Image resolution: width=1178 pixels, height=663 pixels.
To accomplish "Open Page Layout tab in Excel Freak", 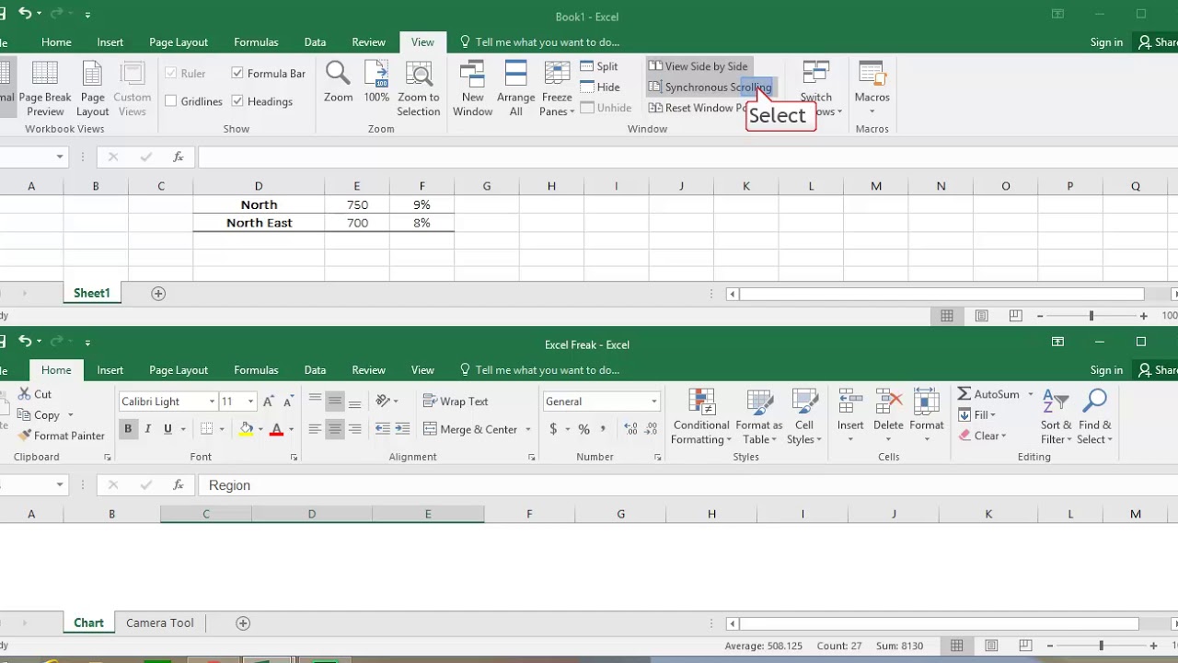I will (x=179, y=370).
